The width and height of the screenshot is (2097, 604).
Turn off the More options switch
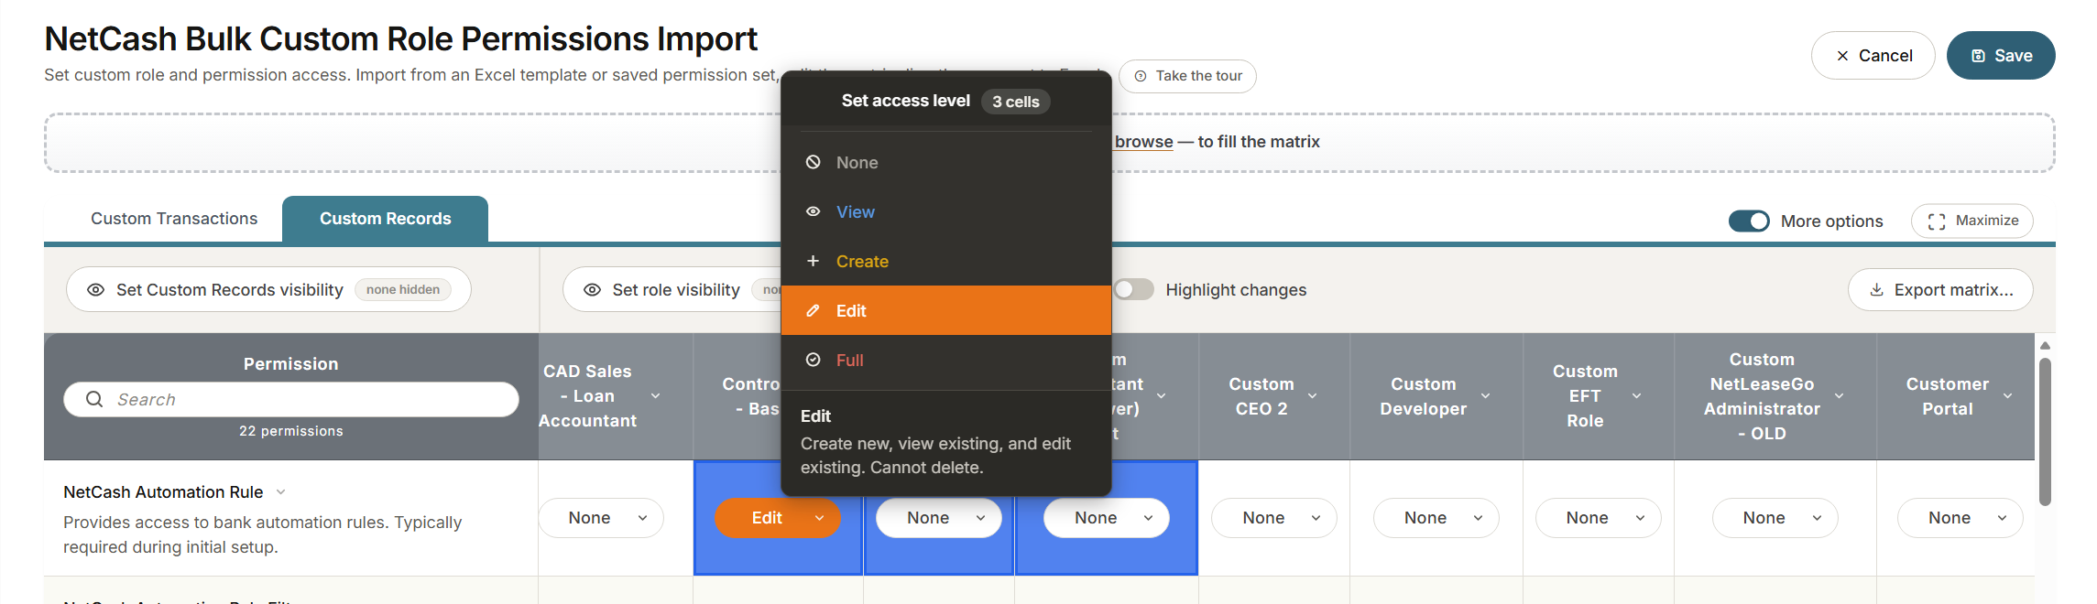point(1749,221)
